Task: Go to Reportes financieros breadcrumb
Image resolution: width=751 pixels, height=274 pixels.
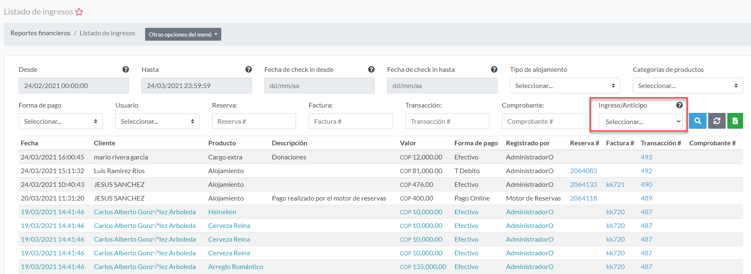Action: 40,33
